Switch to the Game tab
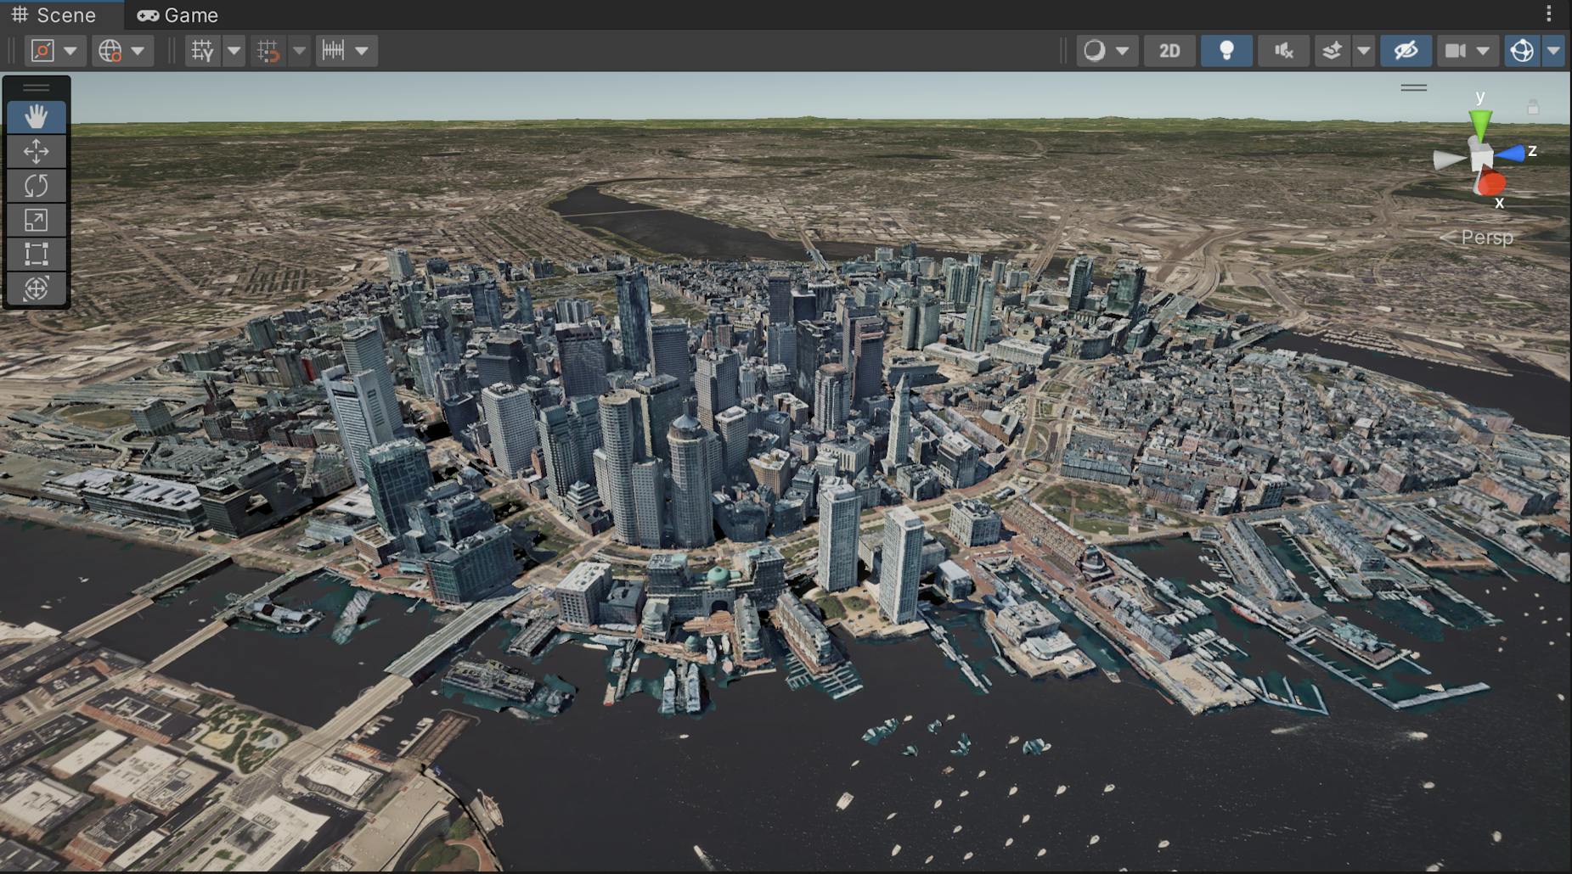 [x=179, y=14]
